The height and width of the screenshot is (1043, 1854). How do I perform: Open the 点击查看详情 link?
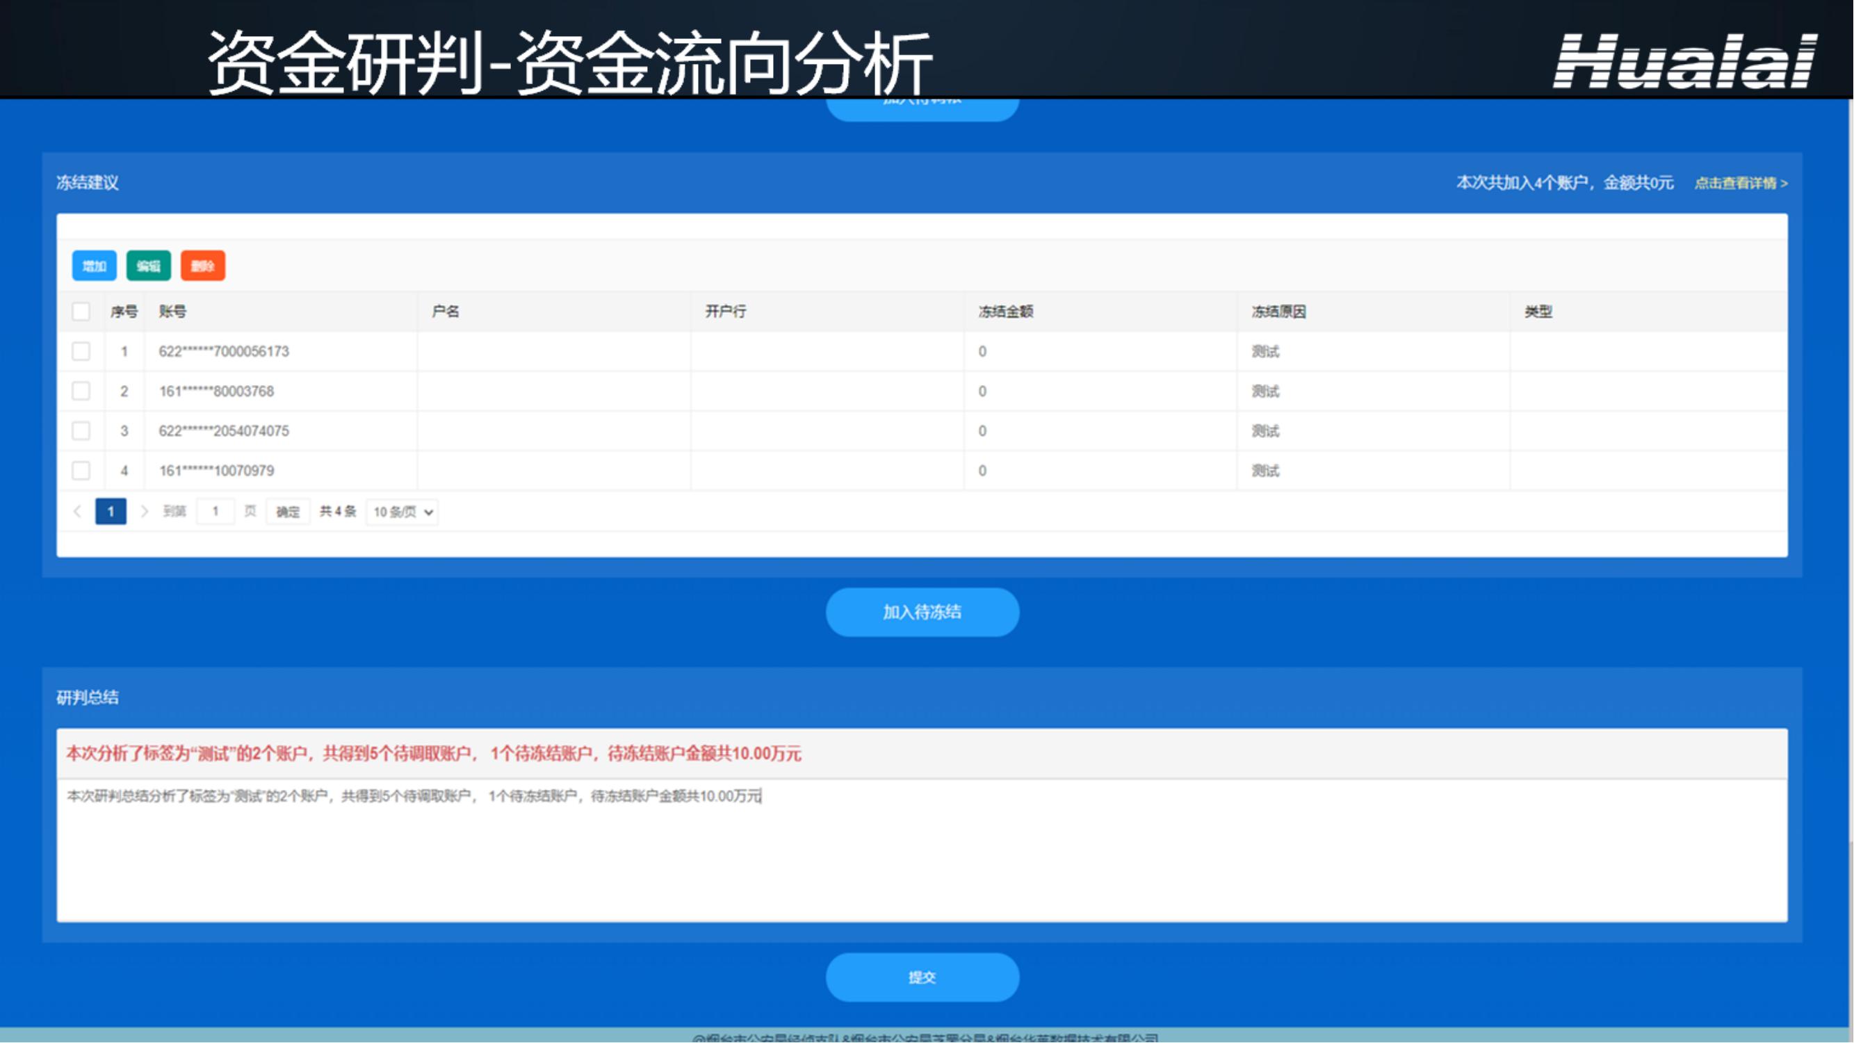(1741, 183)
